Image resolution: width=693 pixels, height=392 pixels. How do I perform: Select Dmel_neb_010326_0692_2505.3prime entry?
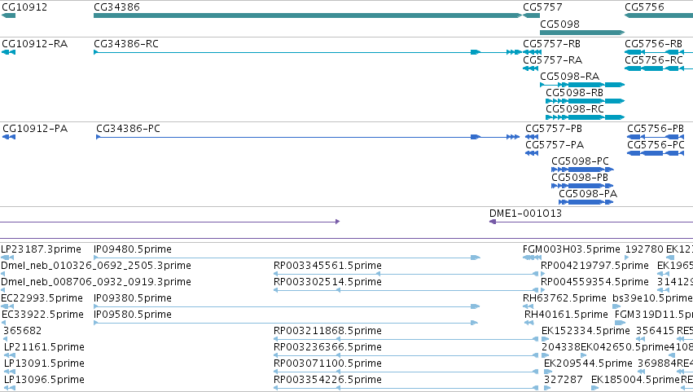point(96,266)
